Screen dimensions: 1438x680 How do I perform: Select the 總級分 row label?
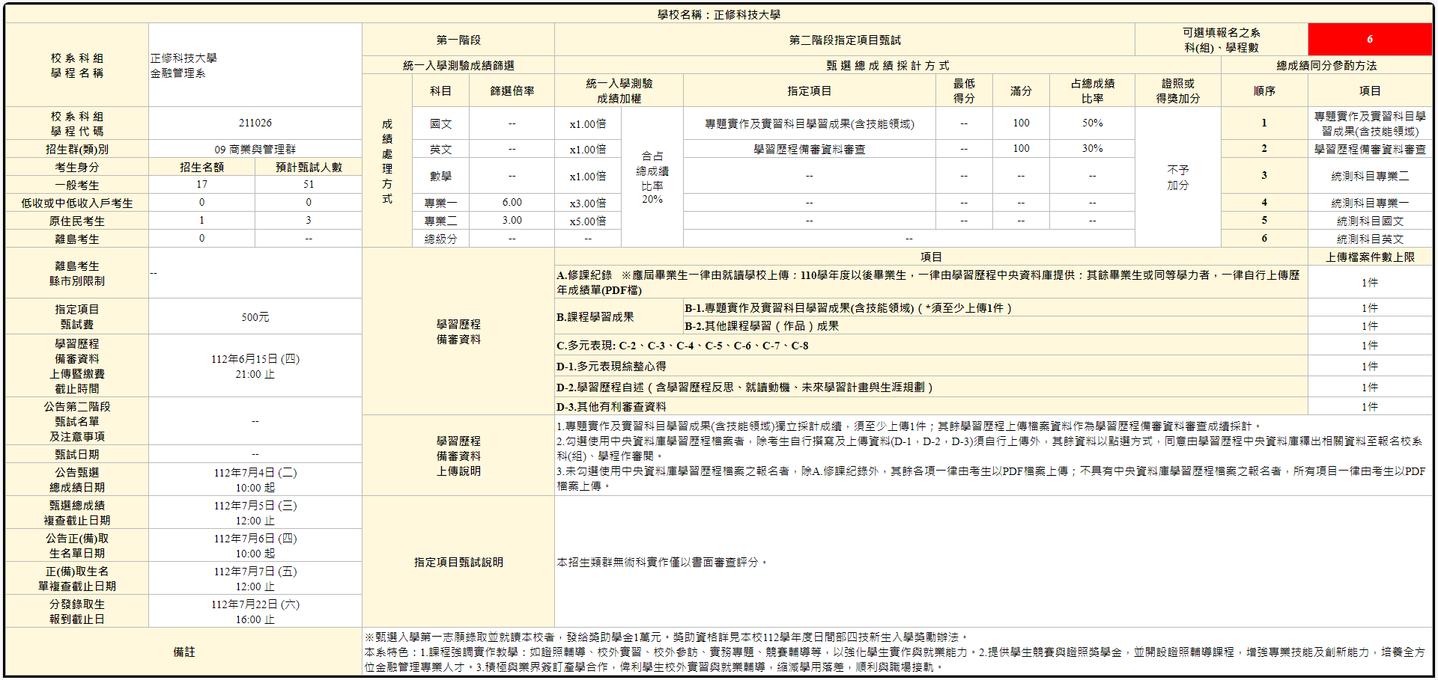[x=440, y=239]
